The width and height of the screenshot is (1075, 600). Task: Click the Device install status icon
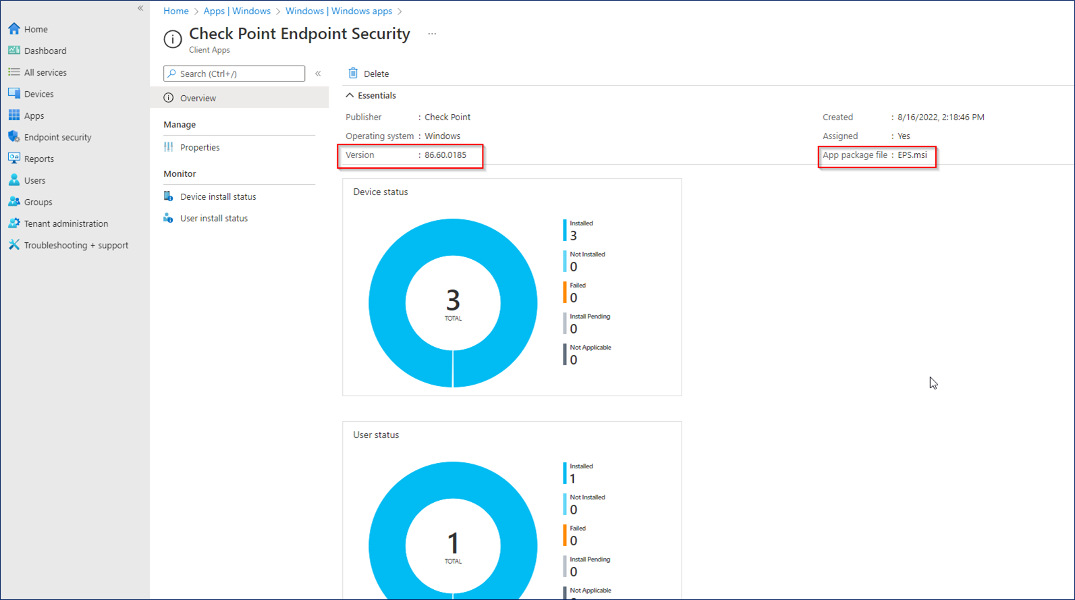[169, 196]
